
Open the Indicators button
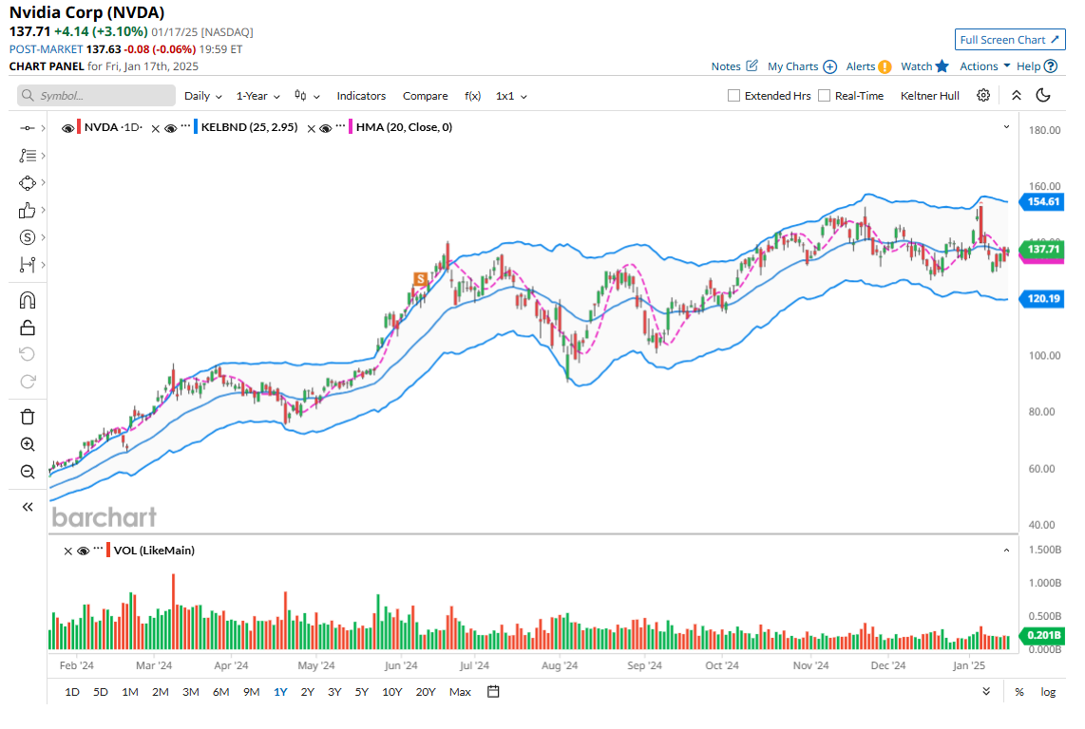(361, 96)
